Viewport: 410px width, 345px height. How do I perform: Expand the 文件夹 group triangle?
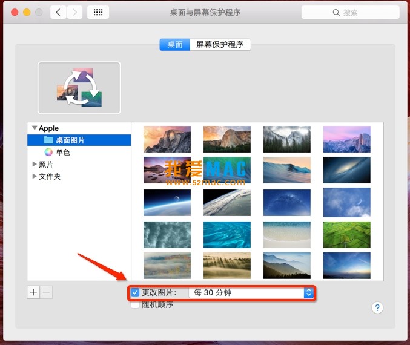tap(35, 176)
